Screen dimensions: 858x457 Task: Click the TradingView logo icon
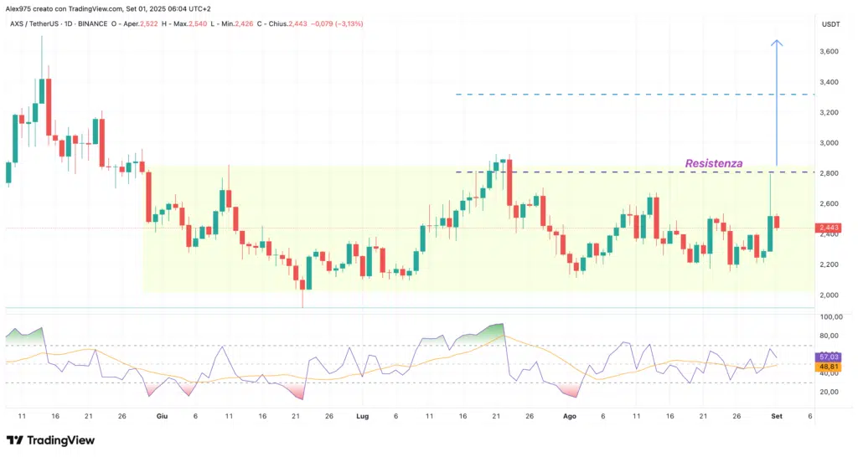pos(16,440)
